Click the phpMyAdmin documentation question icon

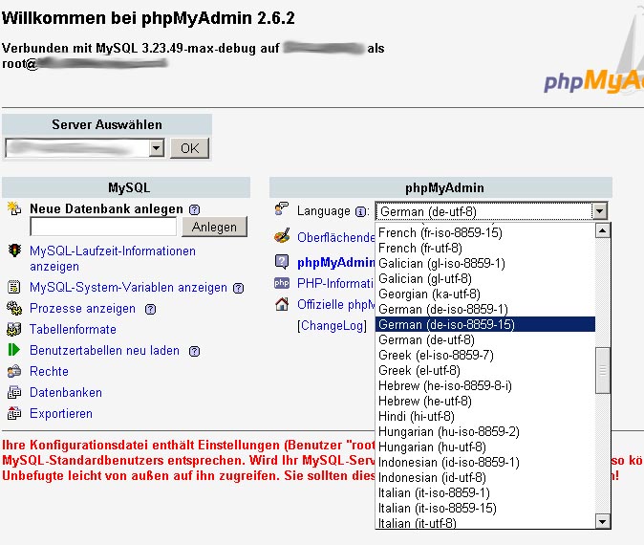point(282,261)
